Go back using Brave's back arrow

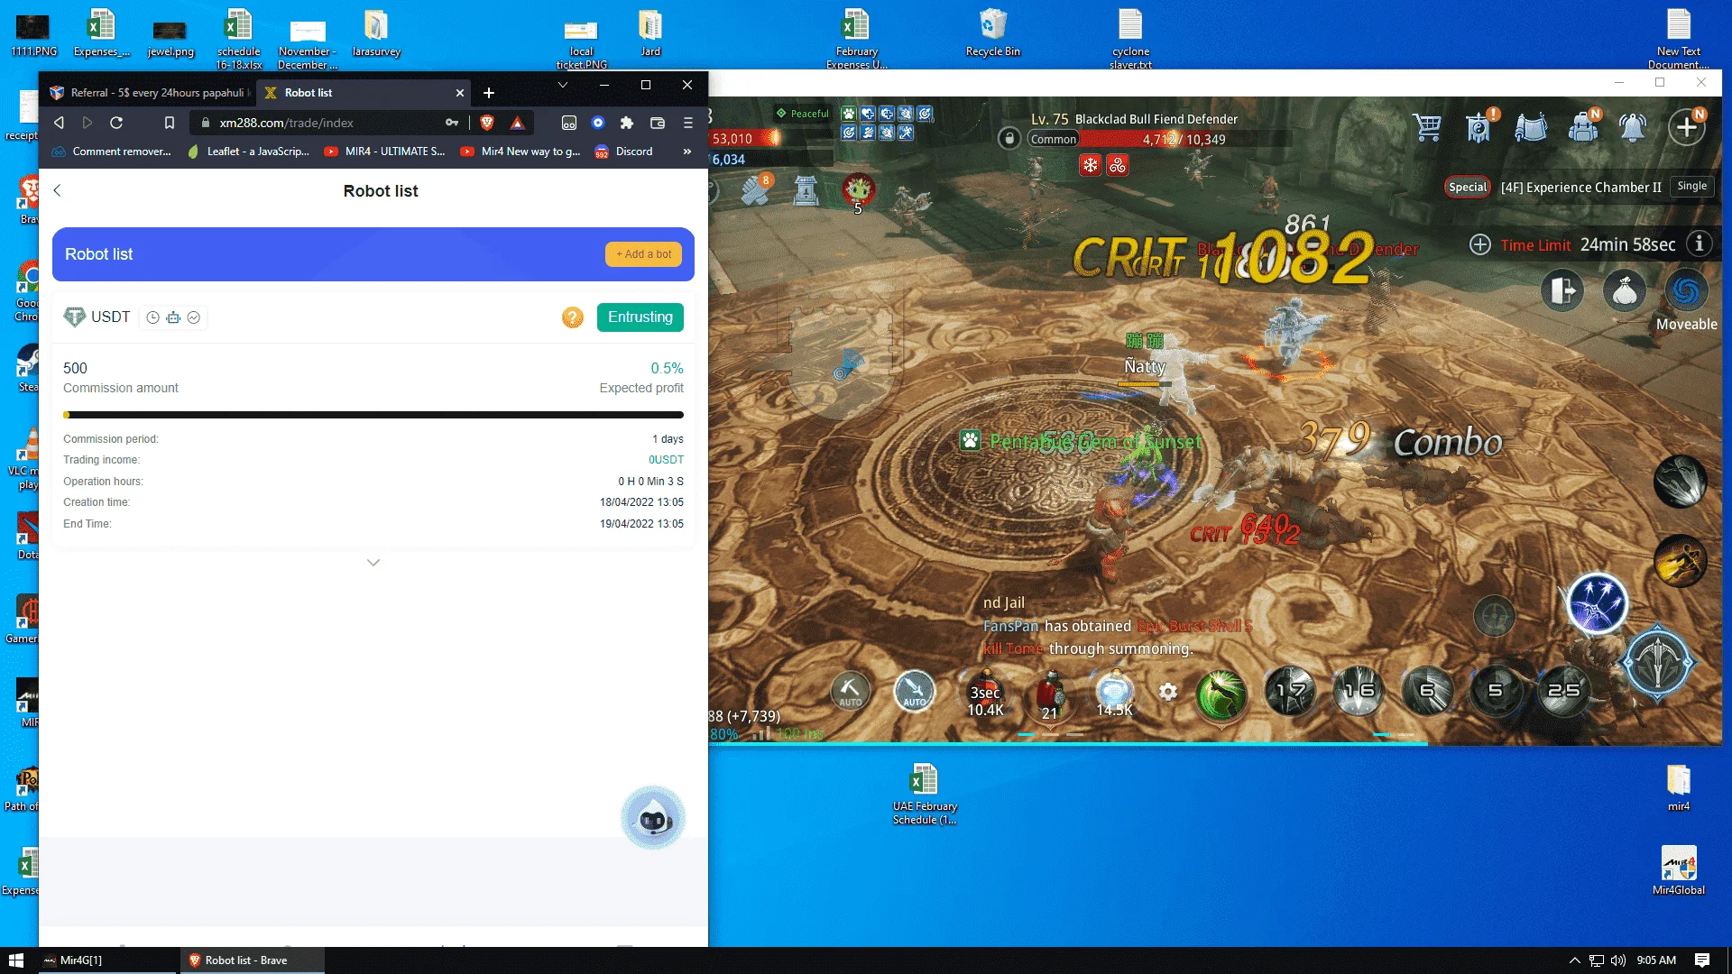click(x=59, y=123)
